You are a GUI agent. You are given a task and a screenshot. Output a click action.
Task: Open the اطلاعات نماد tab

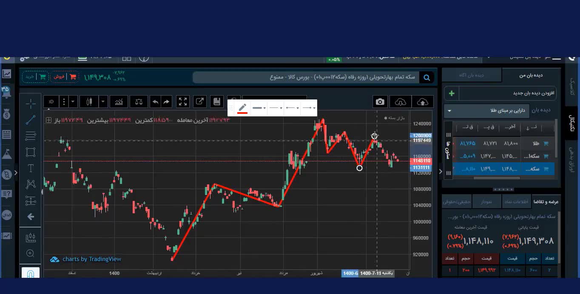[517, 202]
